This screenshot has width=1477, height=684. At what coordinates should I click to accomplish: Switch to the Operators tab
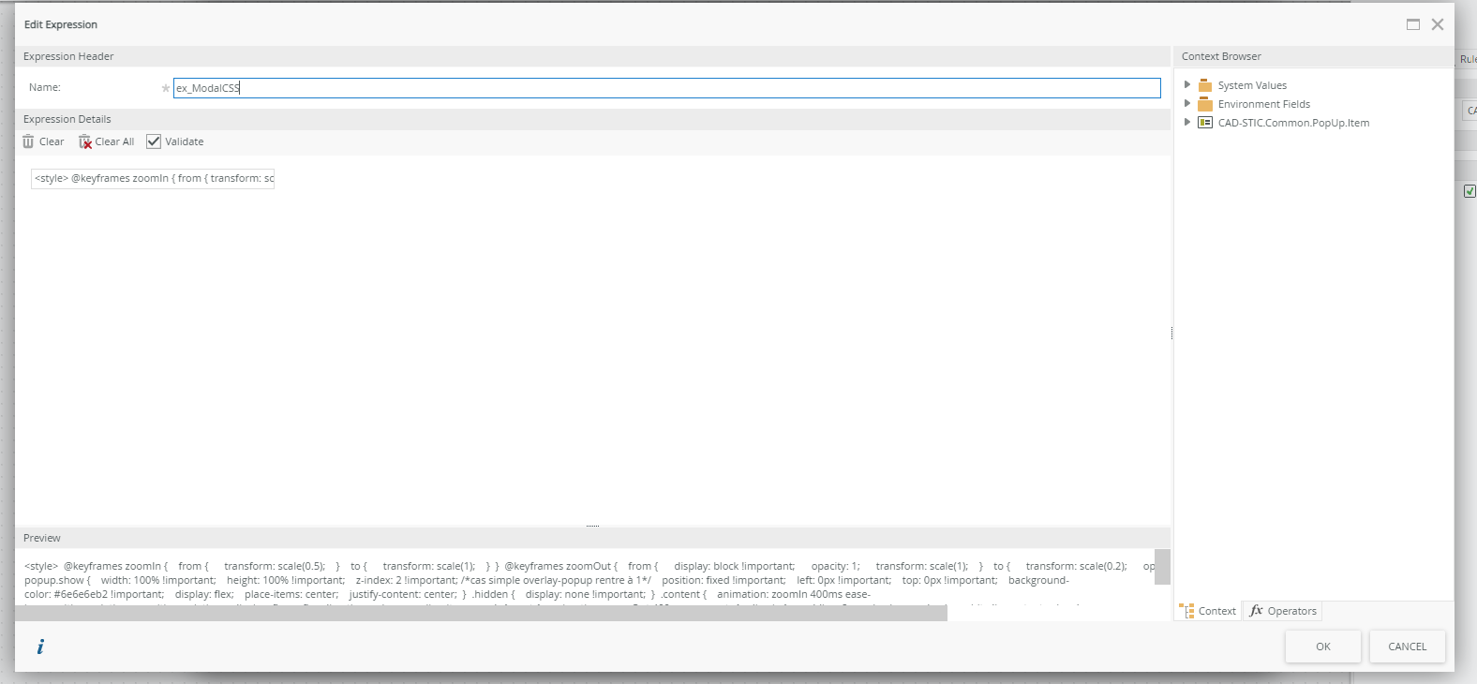1282,611
